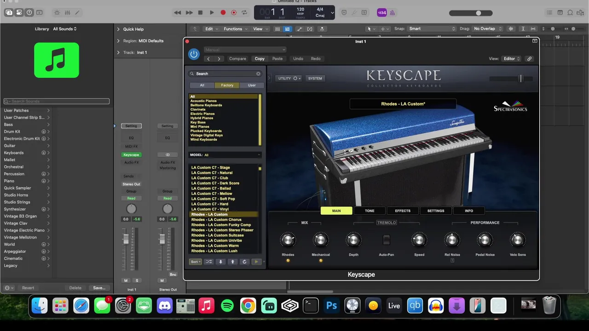Image resolution: width=589 pixels, height=331 pixels.
Task: Open the Loop Browser icon
Action: click(571, 12)
